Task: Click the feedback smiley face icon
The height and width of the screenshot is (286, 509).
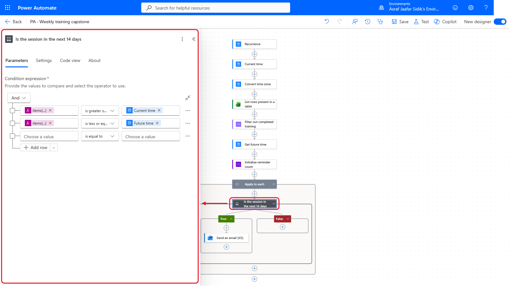Action: 455,8
